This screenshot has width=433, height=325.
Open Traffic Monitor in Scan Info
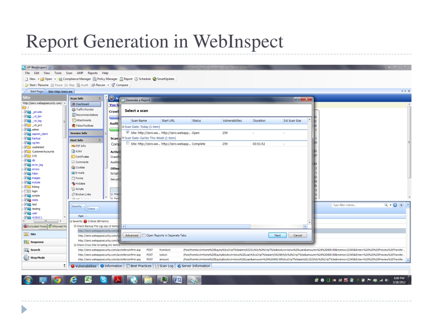coord(83,110)
